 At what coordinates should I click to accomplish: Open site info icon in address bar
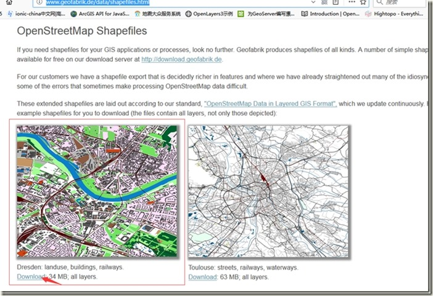point(39,2)
